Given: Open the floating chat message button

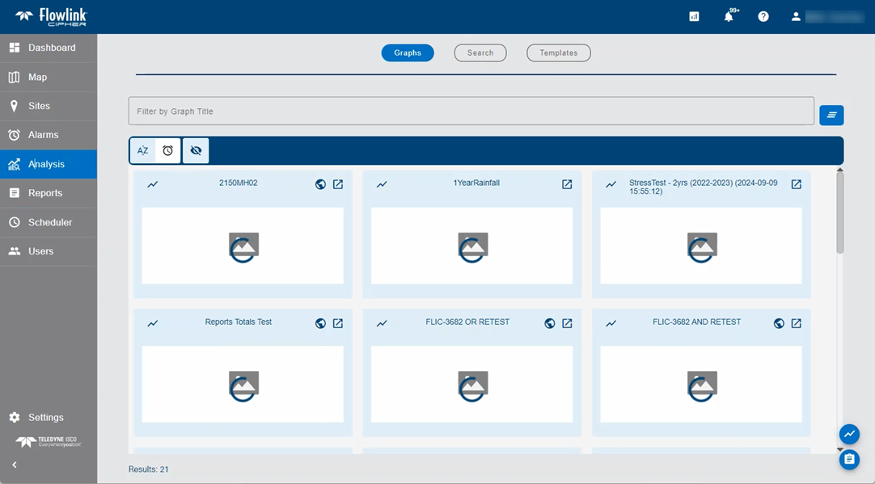Looking at the screenshot, I should coord(849,459).
